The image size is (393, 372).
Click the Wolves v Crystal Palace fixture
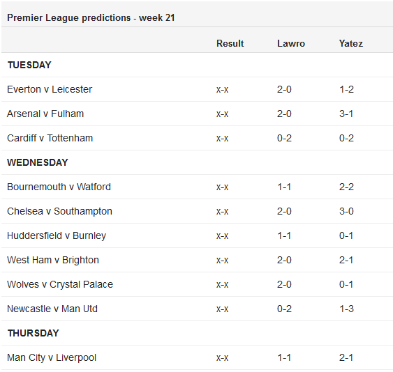pos(60,284)
